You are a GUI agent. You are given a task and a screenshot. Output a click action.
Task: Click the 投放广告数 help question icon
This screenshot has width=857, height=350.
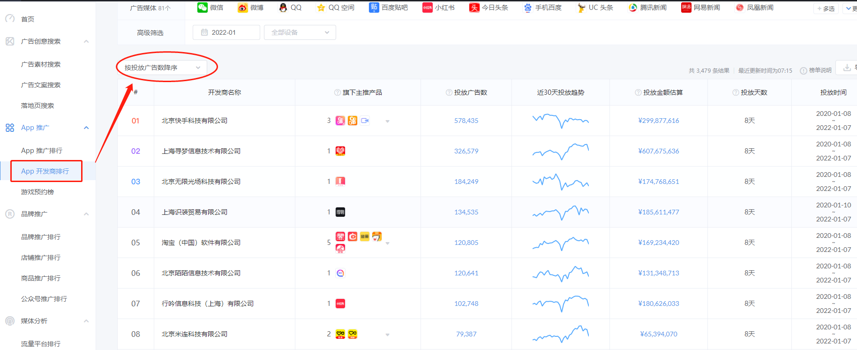point(449,92)
